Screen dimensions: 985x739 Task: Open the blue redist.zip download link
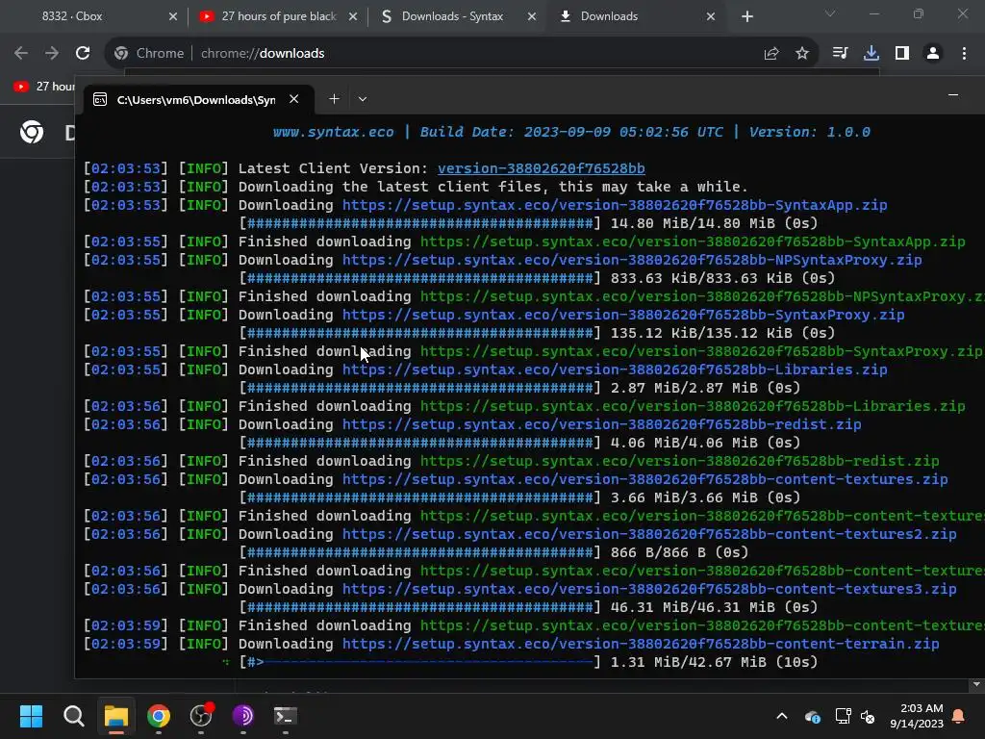[602, 424]
